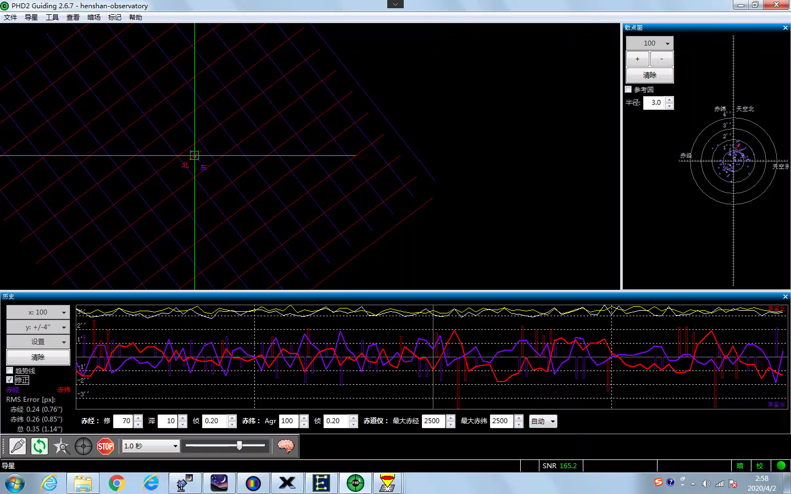Click the camera connect (USB plug) icon
791x494 pixels.
(18, 446)
